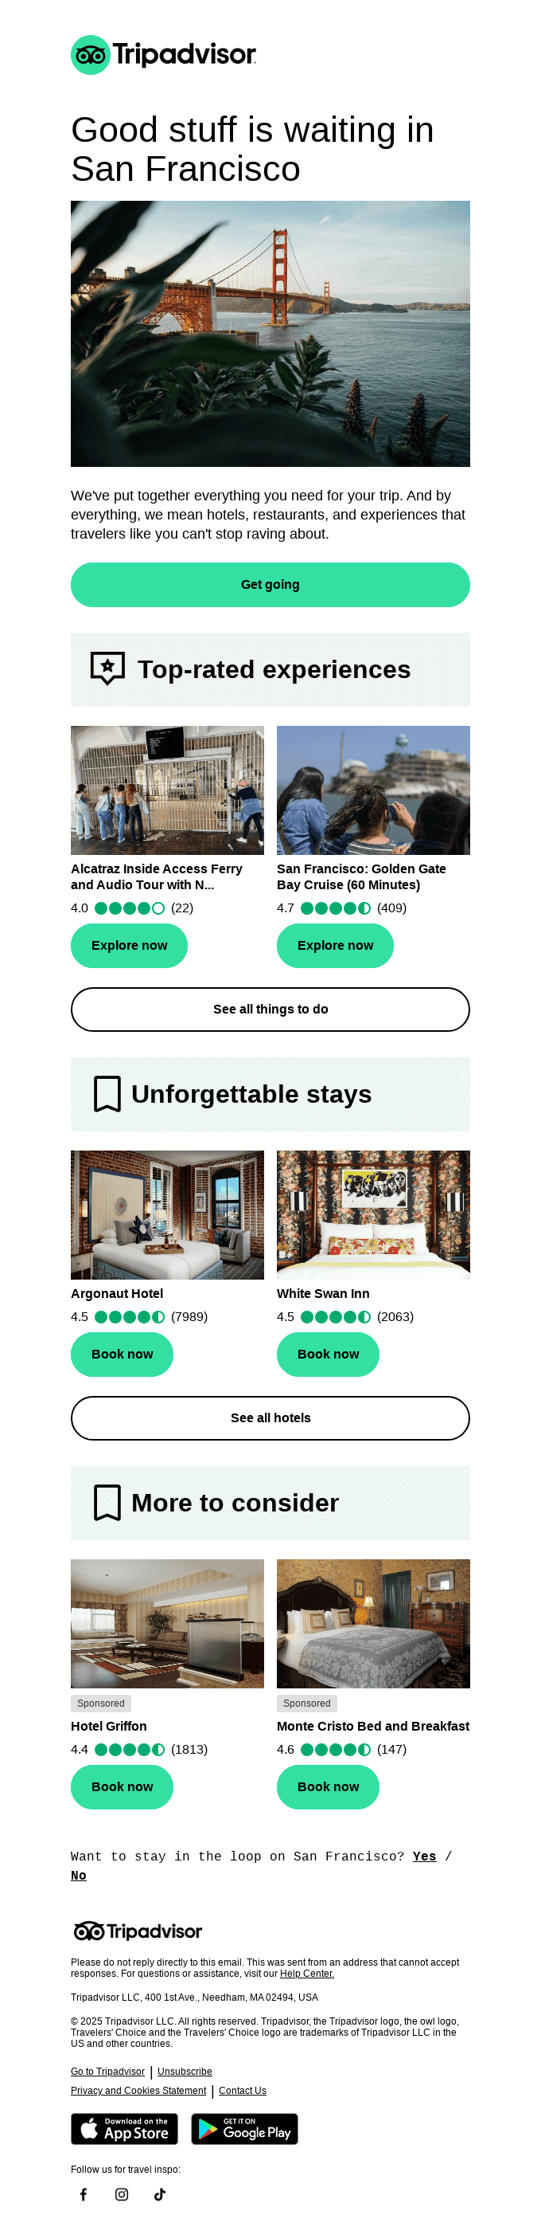Open See all things to do

pyautogui.click(x=270, y=1008)
